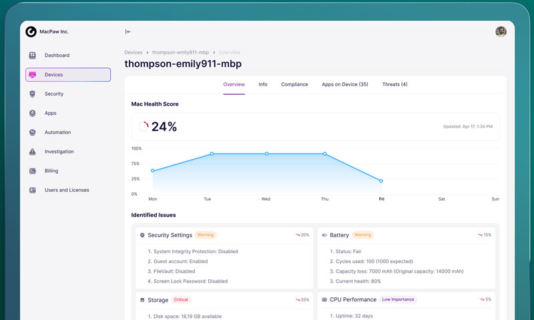534x320 pixels.
Task: Open the Apps menu label
Action: pyautogui.click(x=51, y=113)
